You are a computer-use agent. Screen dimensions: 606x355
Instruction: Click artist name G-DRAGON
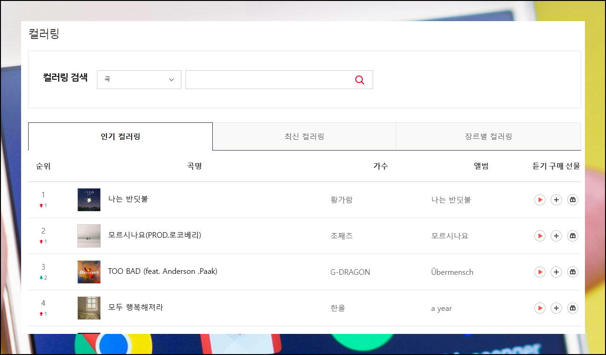[350, 272]
